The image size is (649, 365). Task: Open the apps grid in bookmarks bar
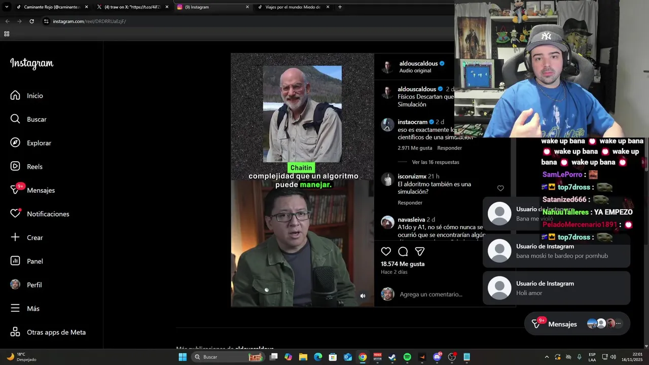pyautogui.click(x=7, y=34)
